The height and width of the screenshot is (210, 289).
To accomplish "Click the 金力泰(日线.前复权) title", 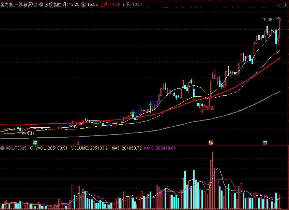I will click(x=19, y=5).
